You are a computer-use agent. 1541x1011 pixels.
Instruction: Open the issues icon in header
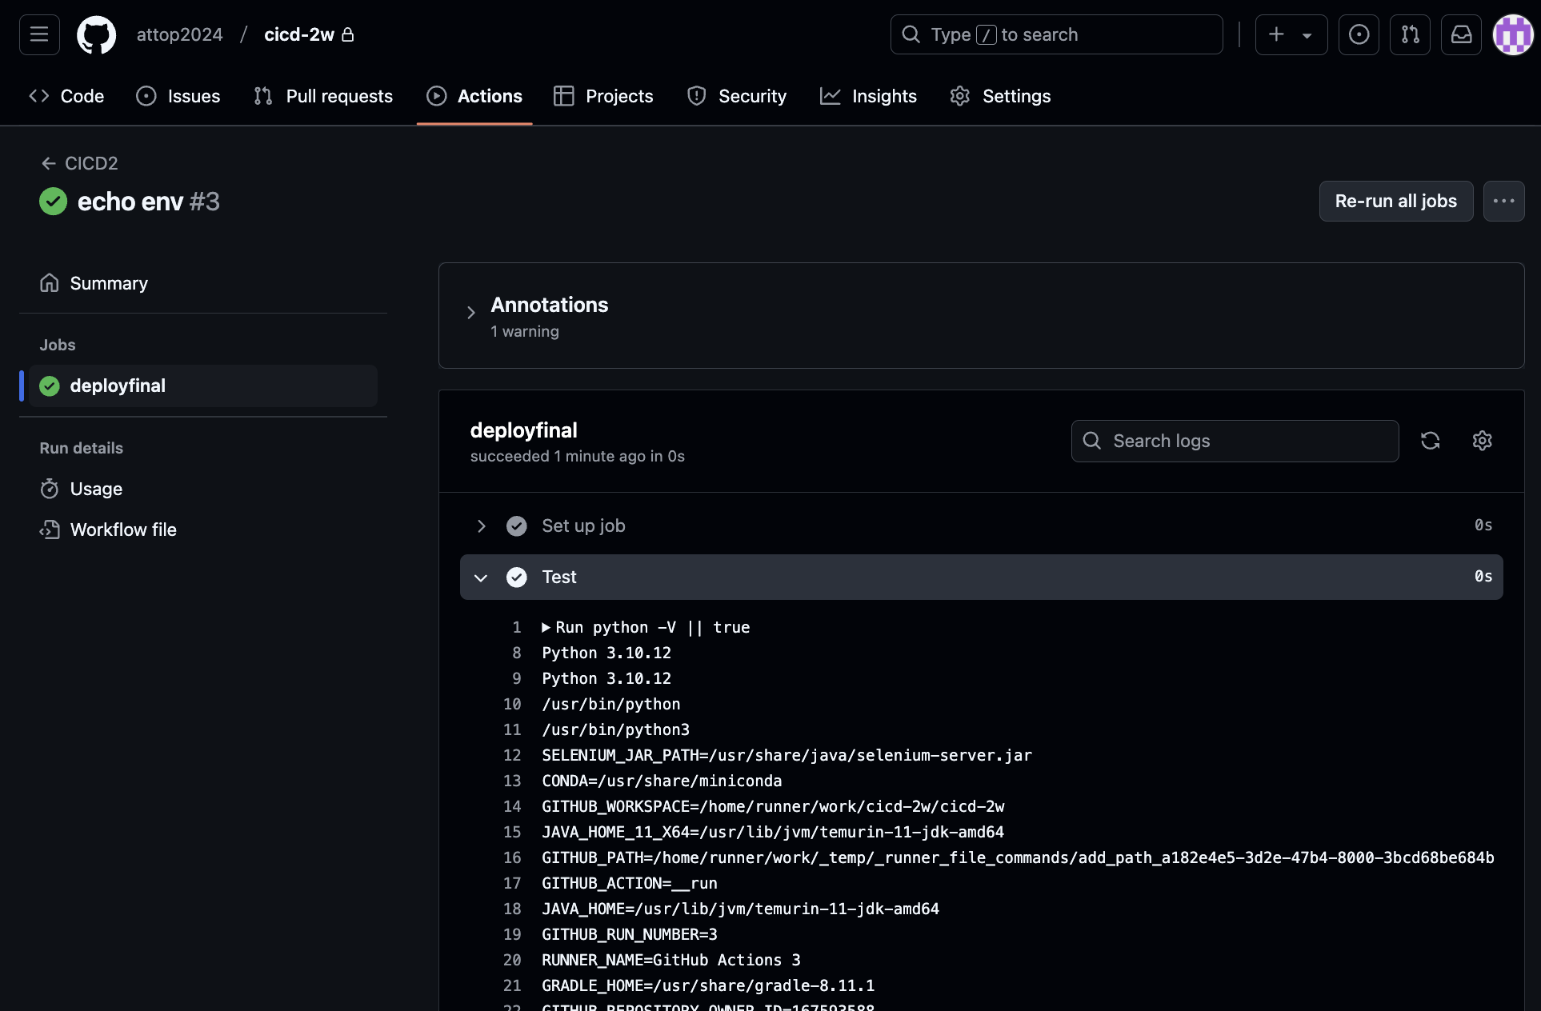click(1359, 34)
